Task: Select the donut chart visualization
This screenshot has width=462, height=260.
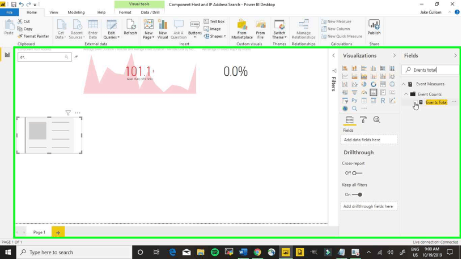Action: pyautogui.click(x=374, y=84)
